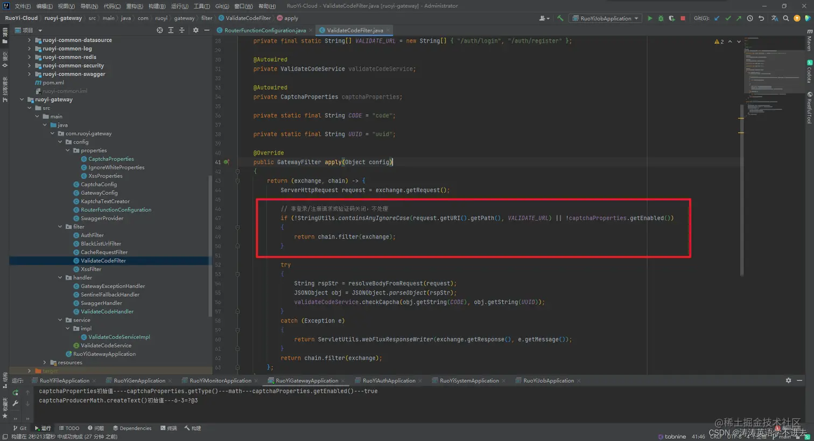814x441 pixels.
Task: Collapse the ruoyi-gateway module node
Action: 22,100
